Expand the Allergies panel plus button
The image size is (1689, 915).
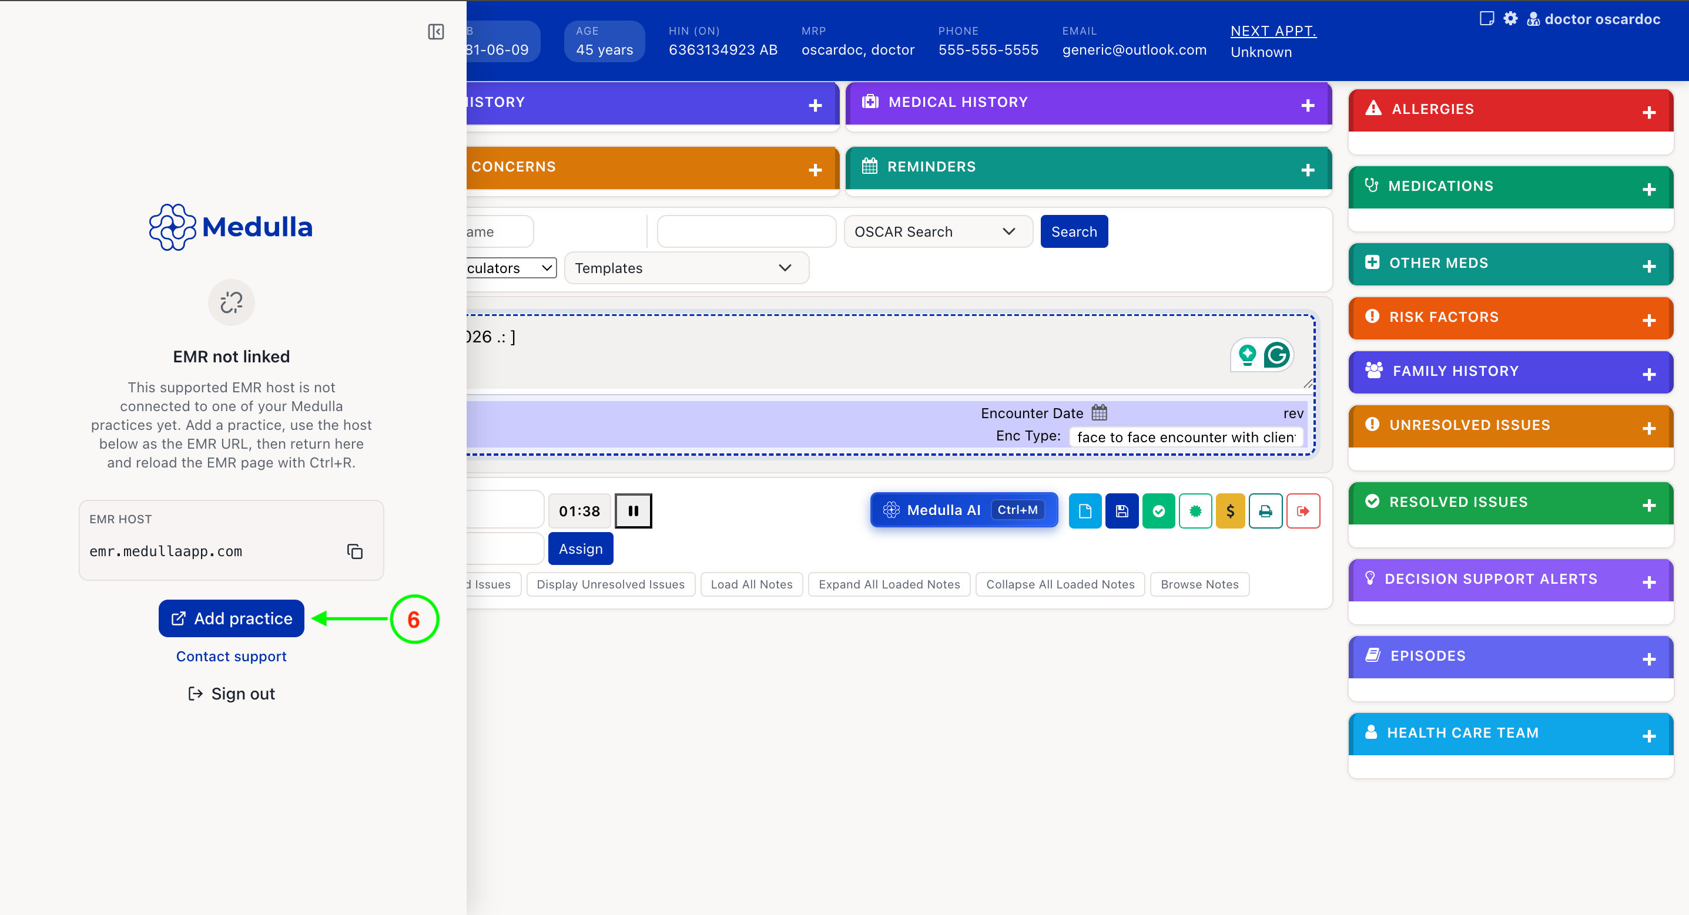(x=1649, y=112)
